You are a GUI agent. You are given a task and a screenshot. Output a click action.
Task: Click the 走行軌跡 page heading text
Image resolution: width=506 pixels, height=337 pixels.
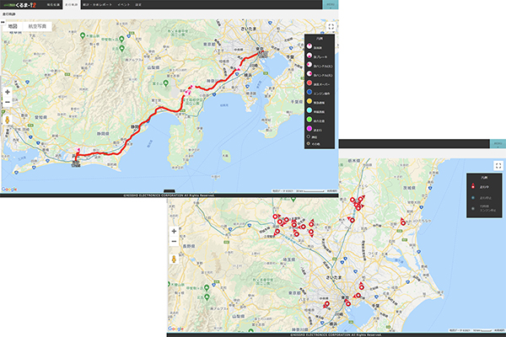(x=8, y=14)
